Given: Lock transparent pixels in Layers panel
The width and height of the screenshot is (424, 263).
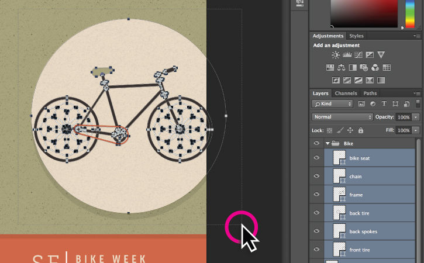Looking at the screenshot, I should (329, 130).
